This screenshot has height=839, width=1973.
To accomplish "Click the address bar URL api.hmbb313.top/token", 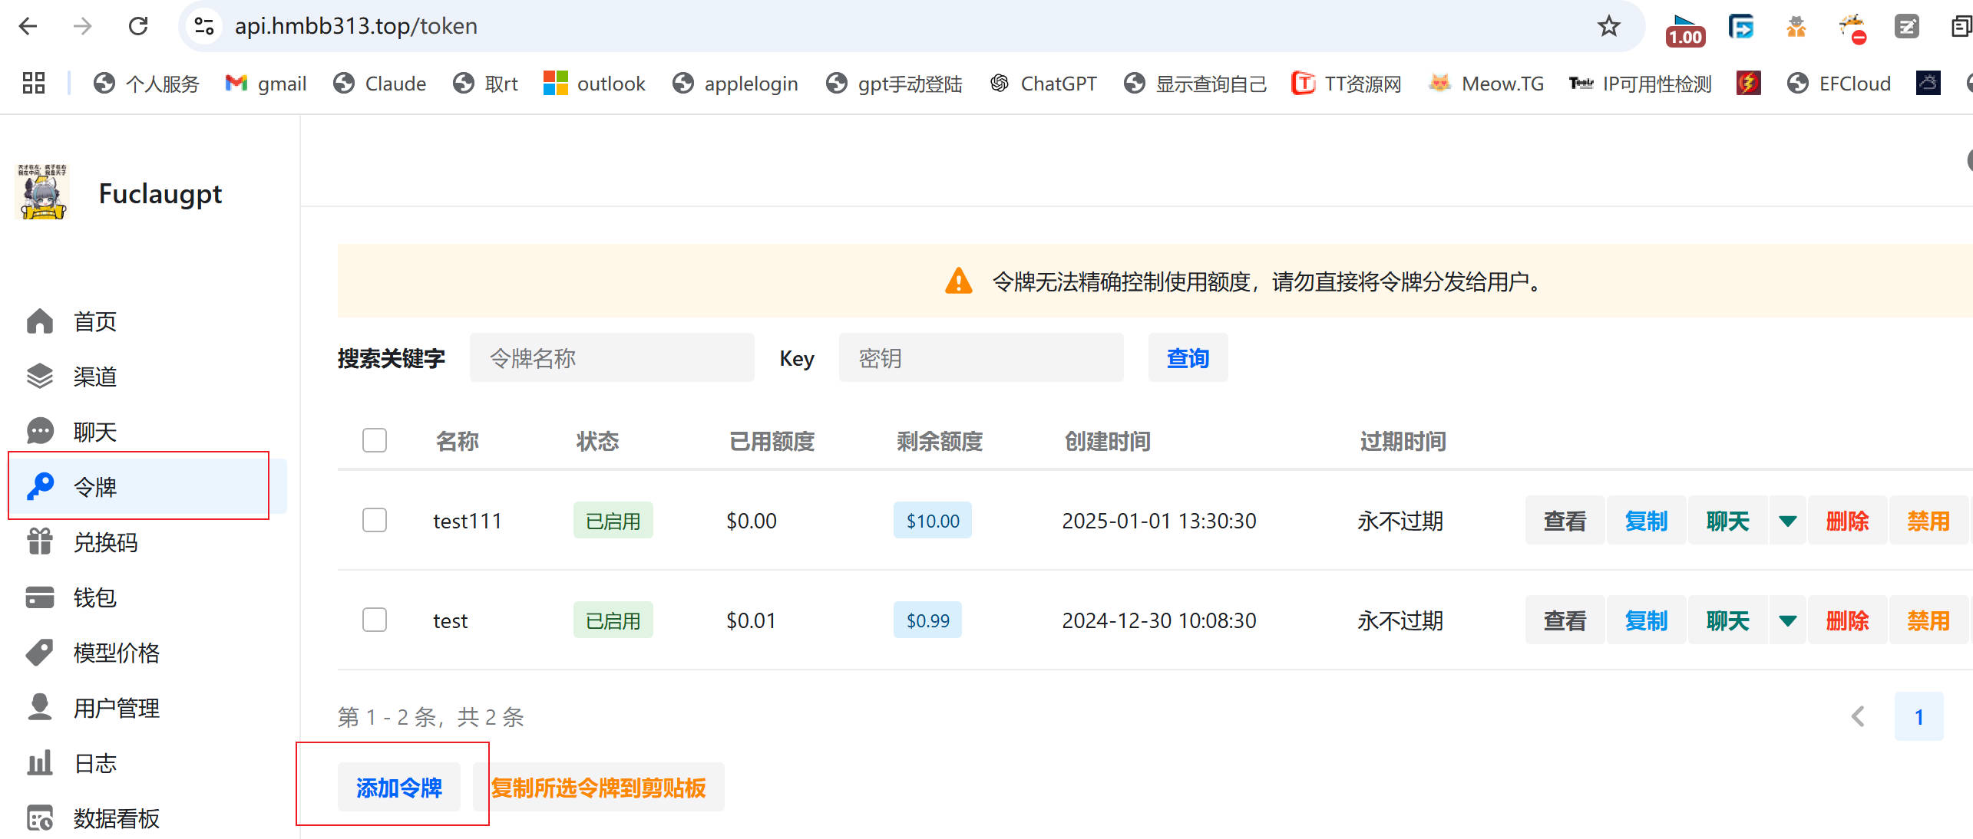I will [355, 26].
